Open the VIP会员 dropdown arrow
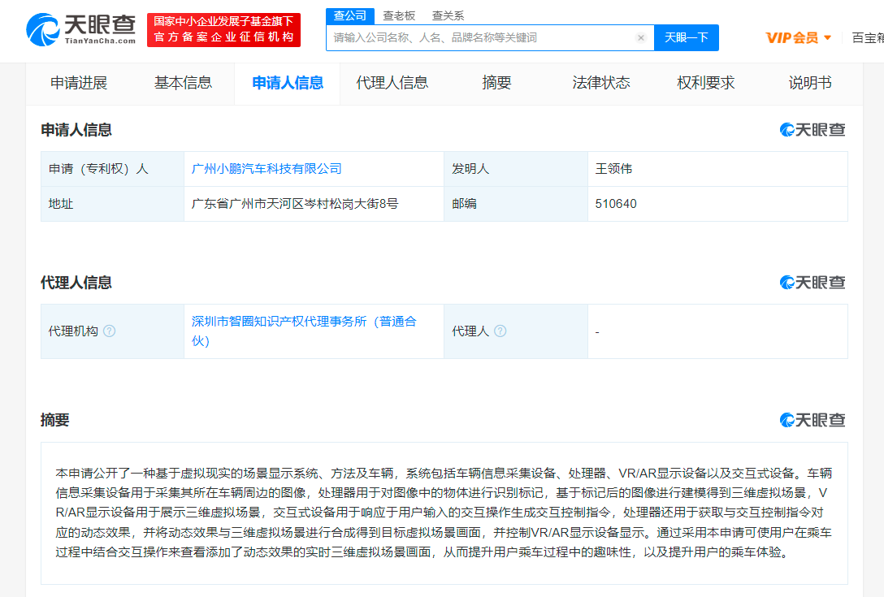This screenshot has width=884, height=597. (828, 38)
